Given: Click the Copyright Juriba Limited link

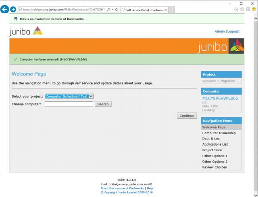Looking at the screenshot, I should click(x=127, y=193).
